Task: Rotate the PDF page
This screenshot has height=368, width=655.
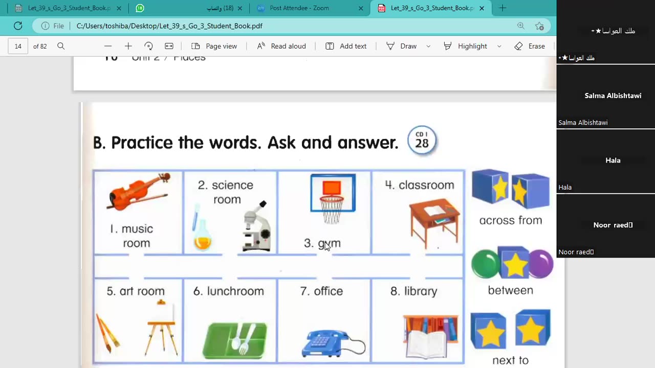Action: click(x=148, y=46)
